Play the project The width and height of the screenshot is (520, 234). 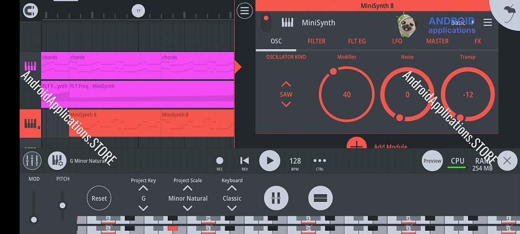point(270,161)
